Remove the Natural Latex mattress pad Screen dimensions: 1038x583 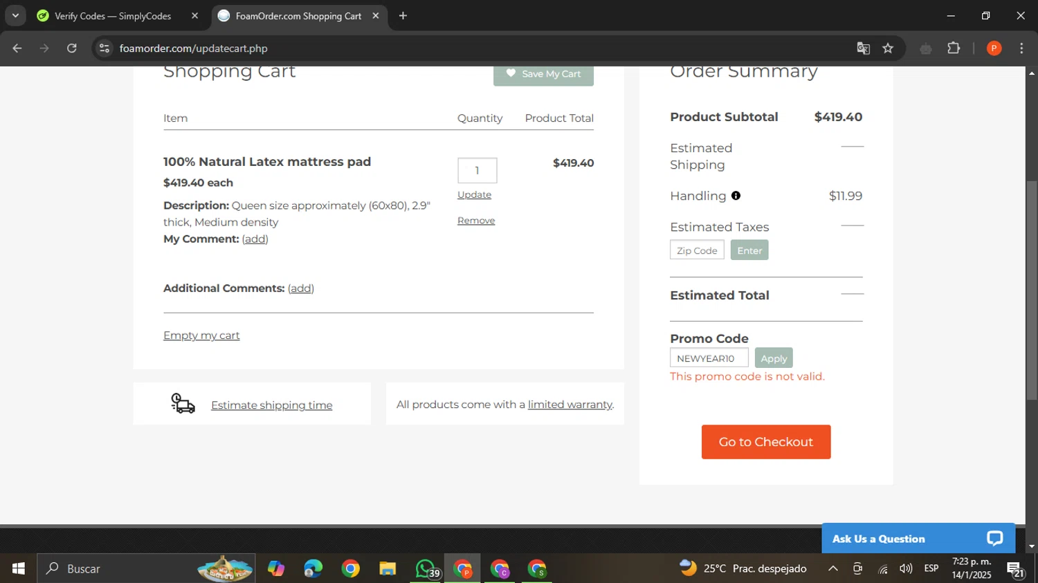[x=476, y=221]
